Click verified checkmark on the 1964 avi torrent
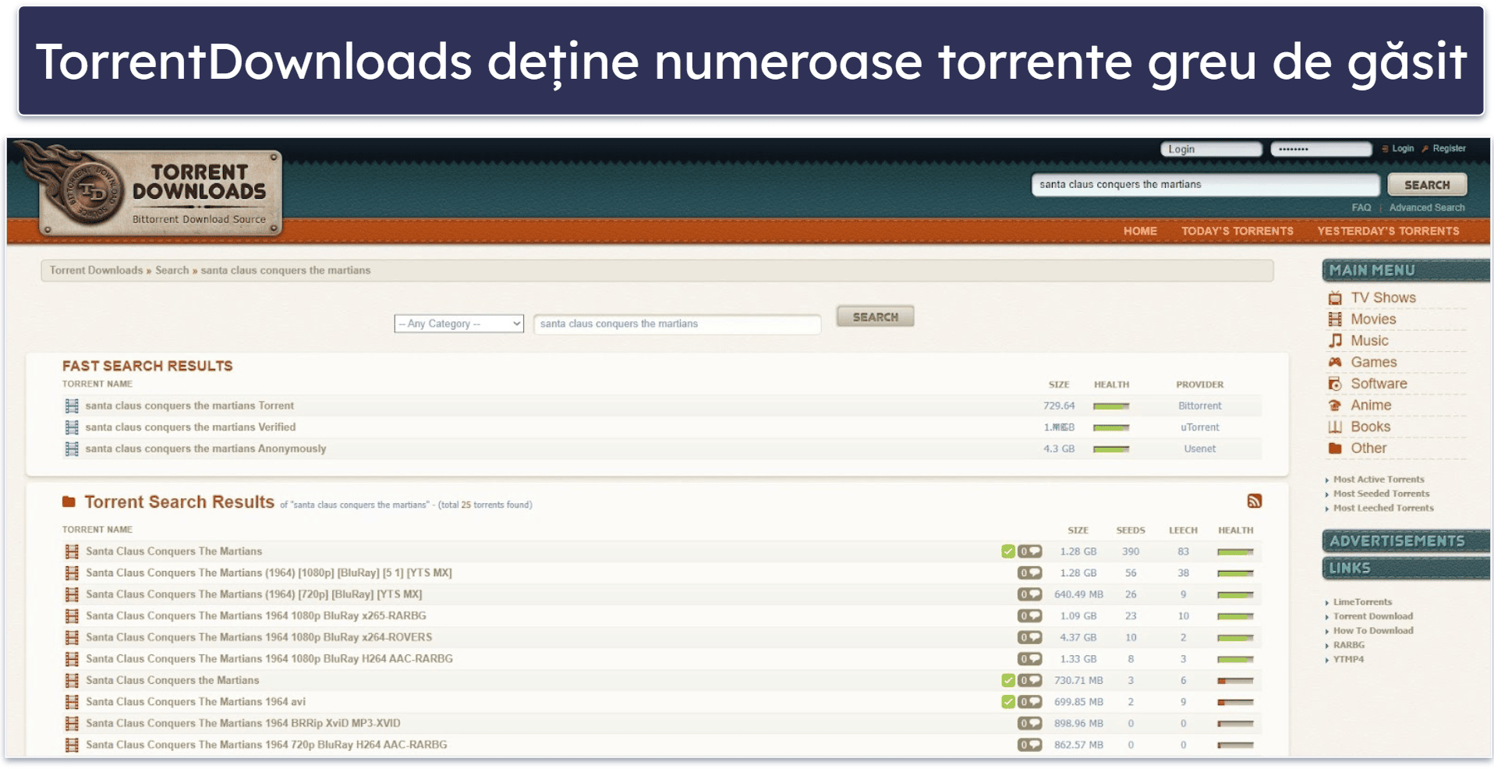Viewport: 1494px width, 769px height. click(x=1008, y=702)
